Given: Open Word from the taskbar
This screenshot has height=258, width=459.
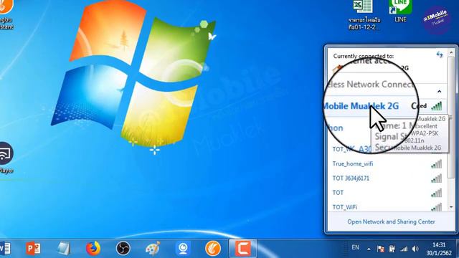Looking at the screenshot, I should 5,249.
